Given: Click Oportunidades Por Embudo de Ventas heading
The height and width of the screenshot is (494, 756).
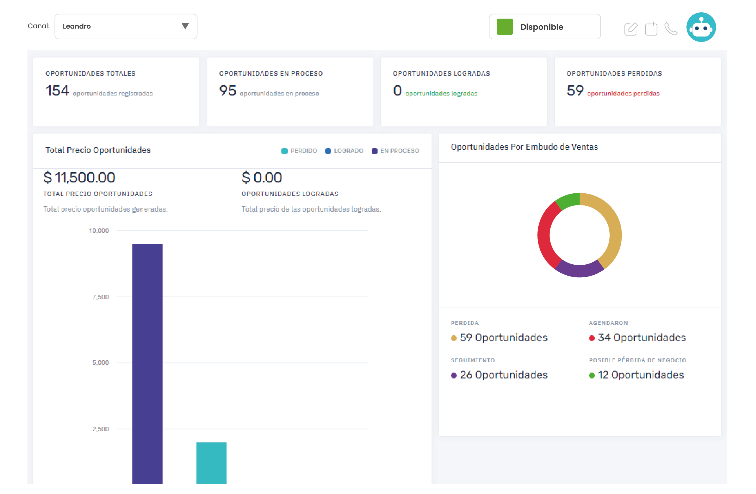Looking at the screenshot, I should [x=524, y=147].
